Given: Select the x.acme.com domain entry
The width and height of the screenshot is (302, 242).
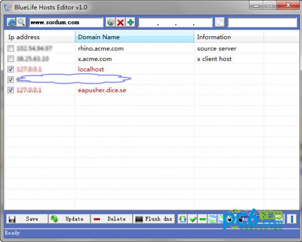Looking at the screenshot, I should tap(95, 59).
